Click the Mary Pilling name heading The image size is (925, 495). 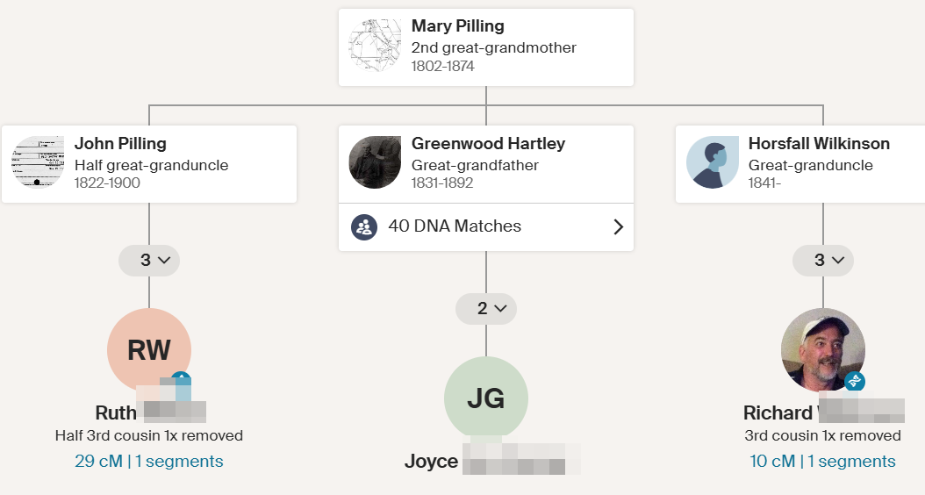[457, 26]
